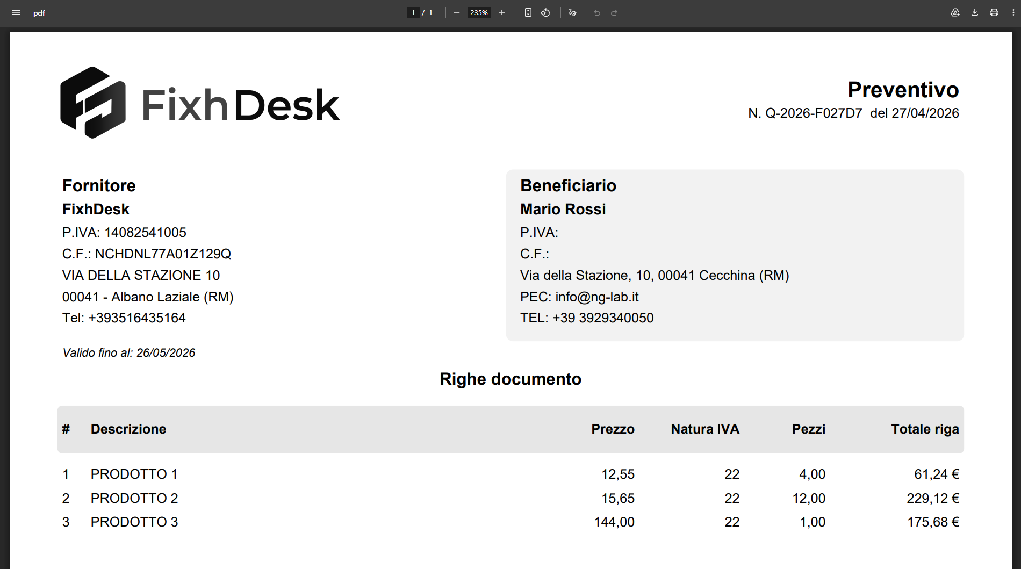Click 'Via della Stazione, 10, 00041 Cecchina (RM)'

click(x=655, y=276)
